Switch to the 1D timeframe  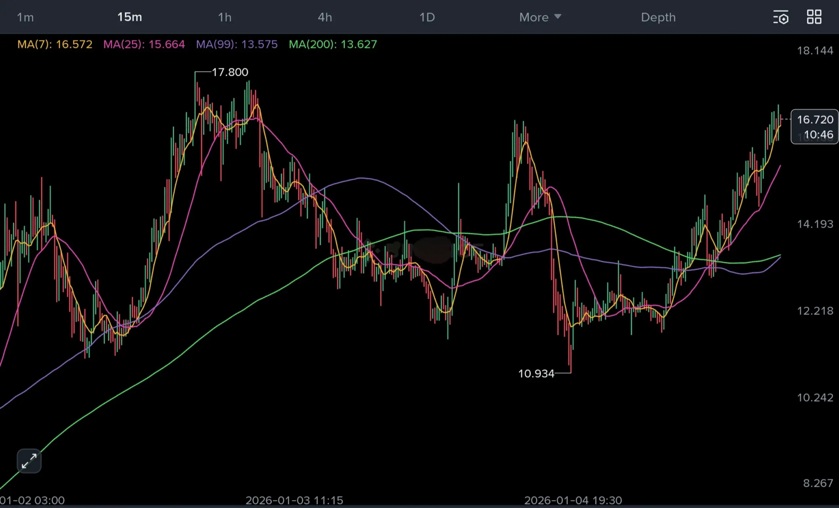pyautogui.click(x=427, y=17)
